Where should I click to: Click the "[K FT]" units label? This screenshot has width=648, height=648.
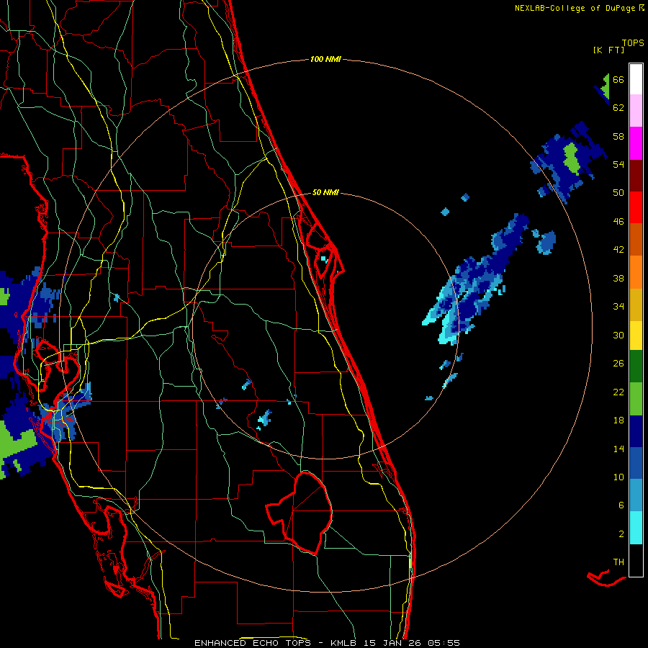coord(608,50)
